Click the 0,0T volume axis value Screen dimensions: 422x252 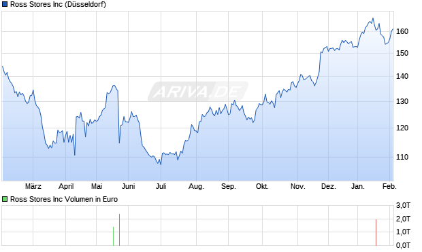[403, 245]
